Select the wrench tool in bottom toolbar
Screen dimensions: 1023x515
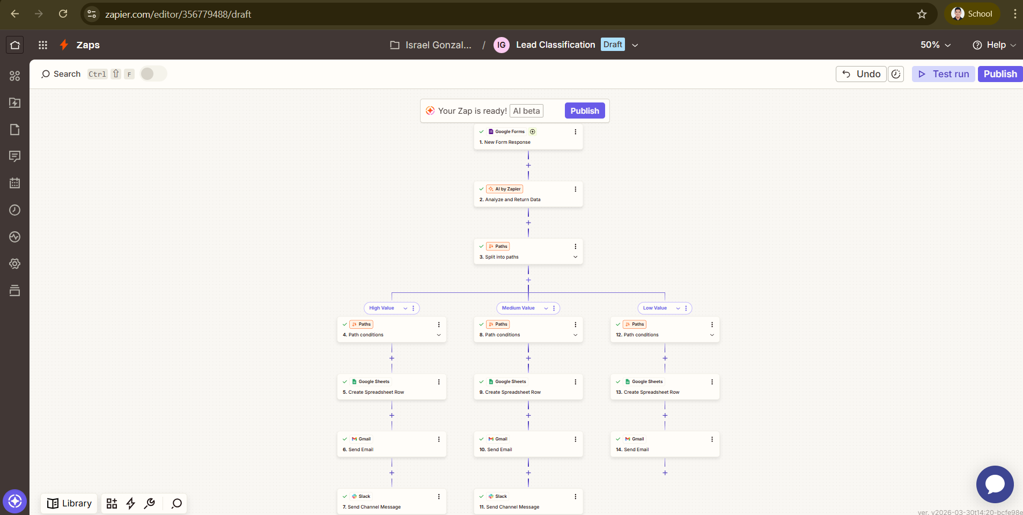150,503
